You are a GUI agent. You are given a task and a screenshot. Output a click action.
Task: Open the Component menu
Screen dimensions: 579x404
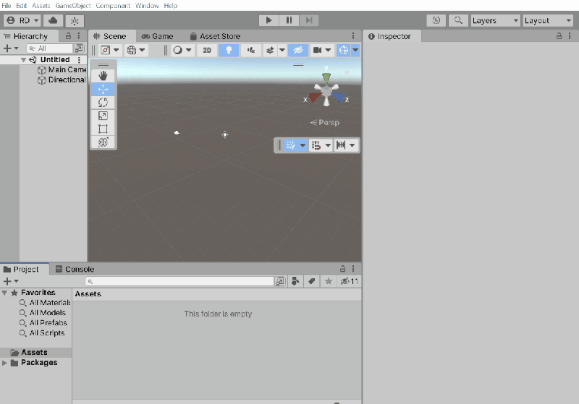(113, 6)
